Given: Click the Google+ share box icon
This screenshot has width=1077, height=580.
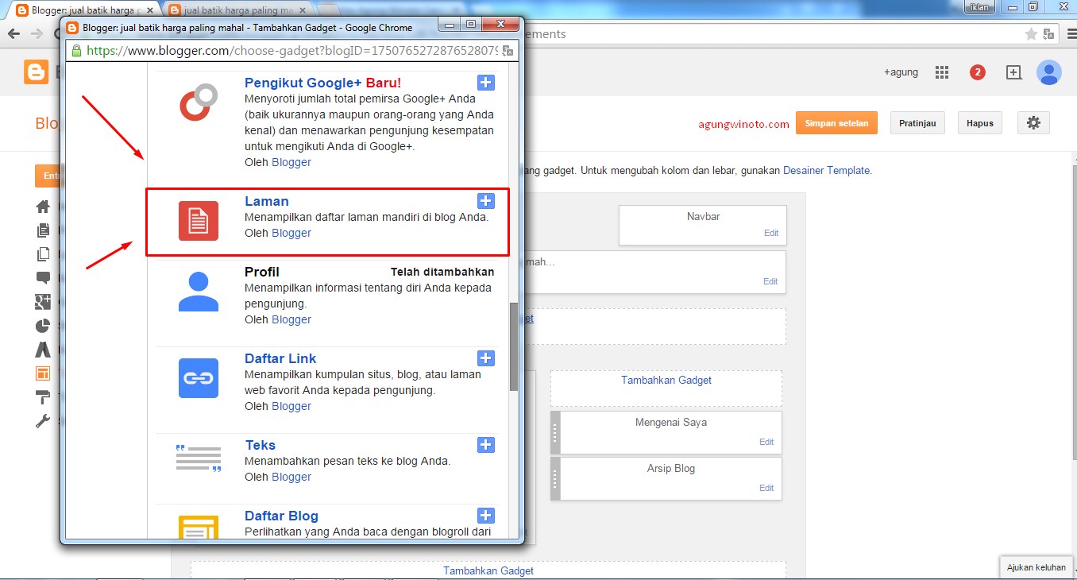Looking at the screenshot, I should pos(1013,72).
